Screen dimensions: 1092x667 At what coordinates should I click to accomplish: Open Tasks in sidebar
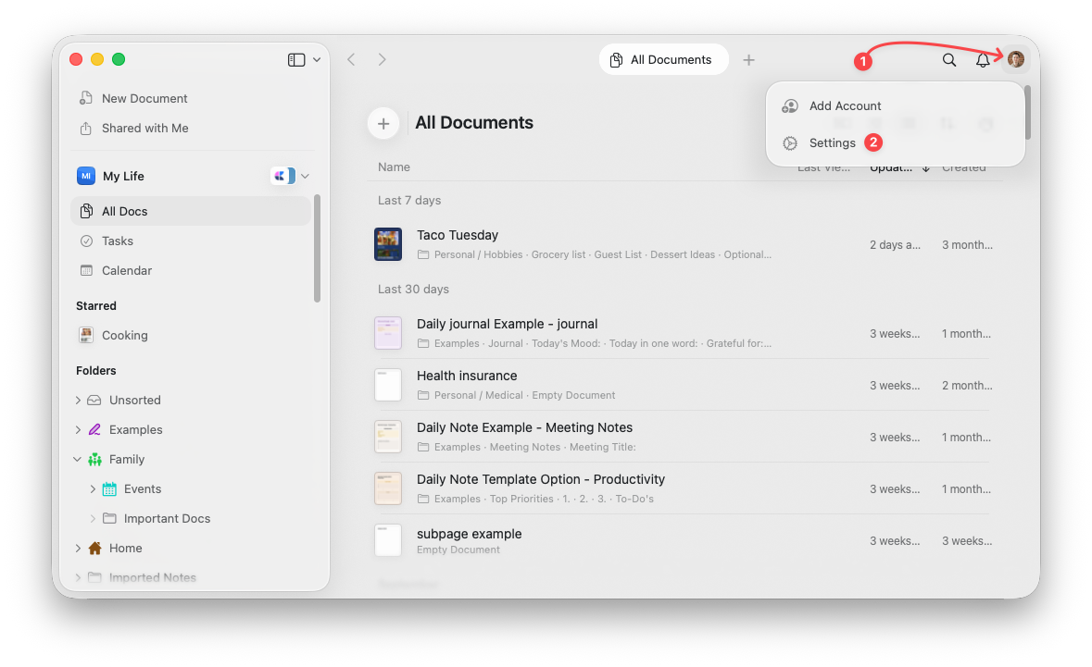[x=191, y=241]
